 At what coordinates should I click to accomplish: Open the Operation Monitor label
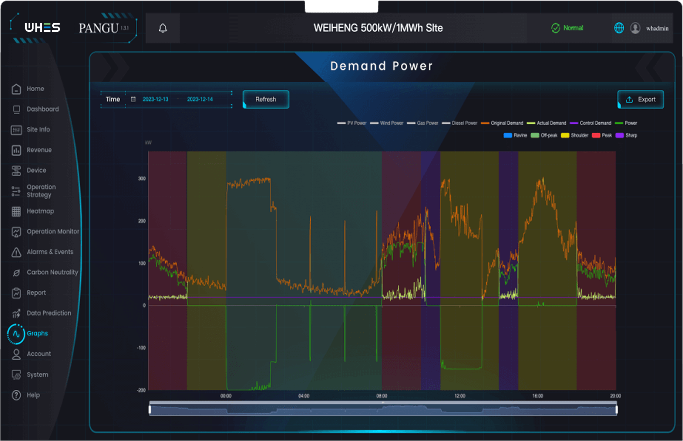53,231
